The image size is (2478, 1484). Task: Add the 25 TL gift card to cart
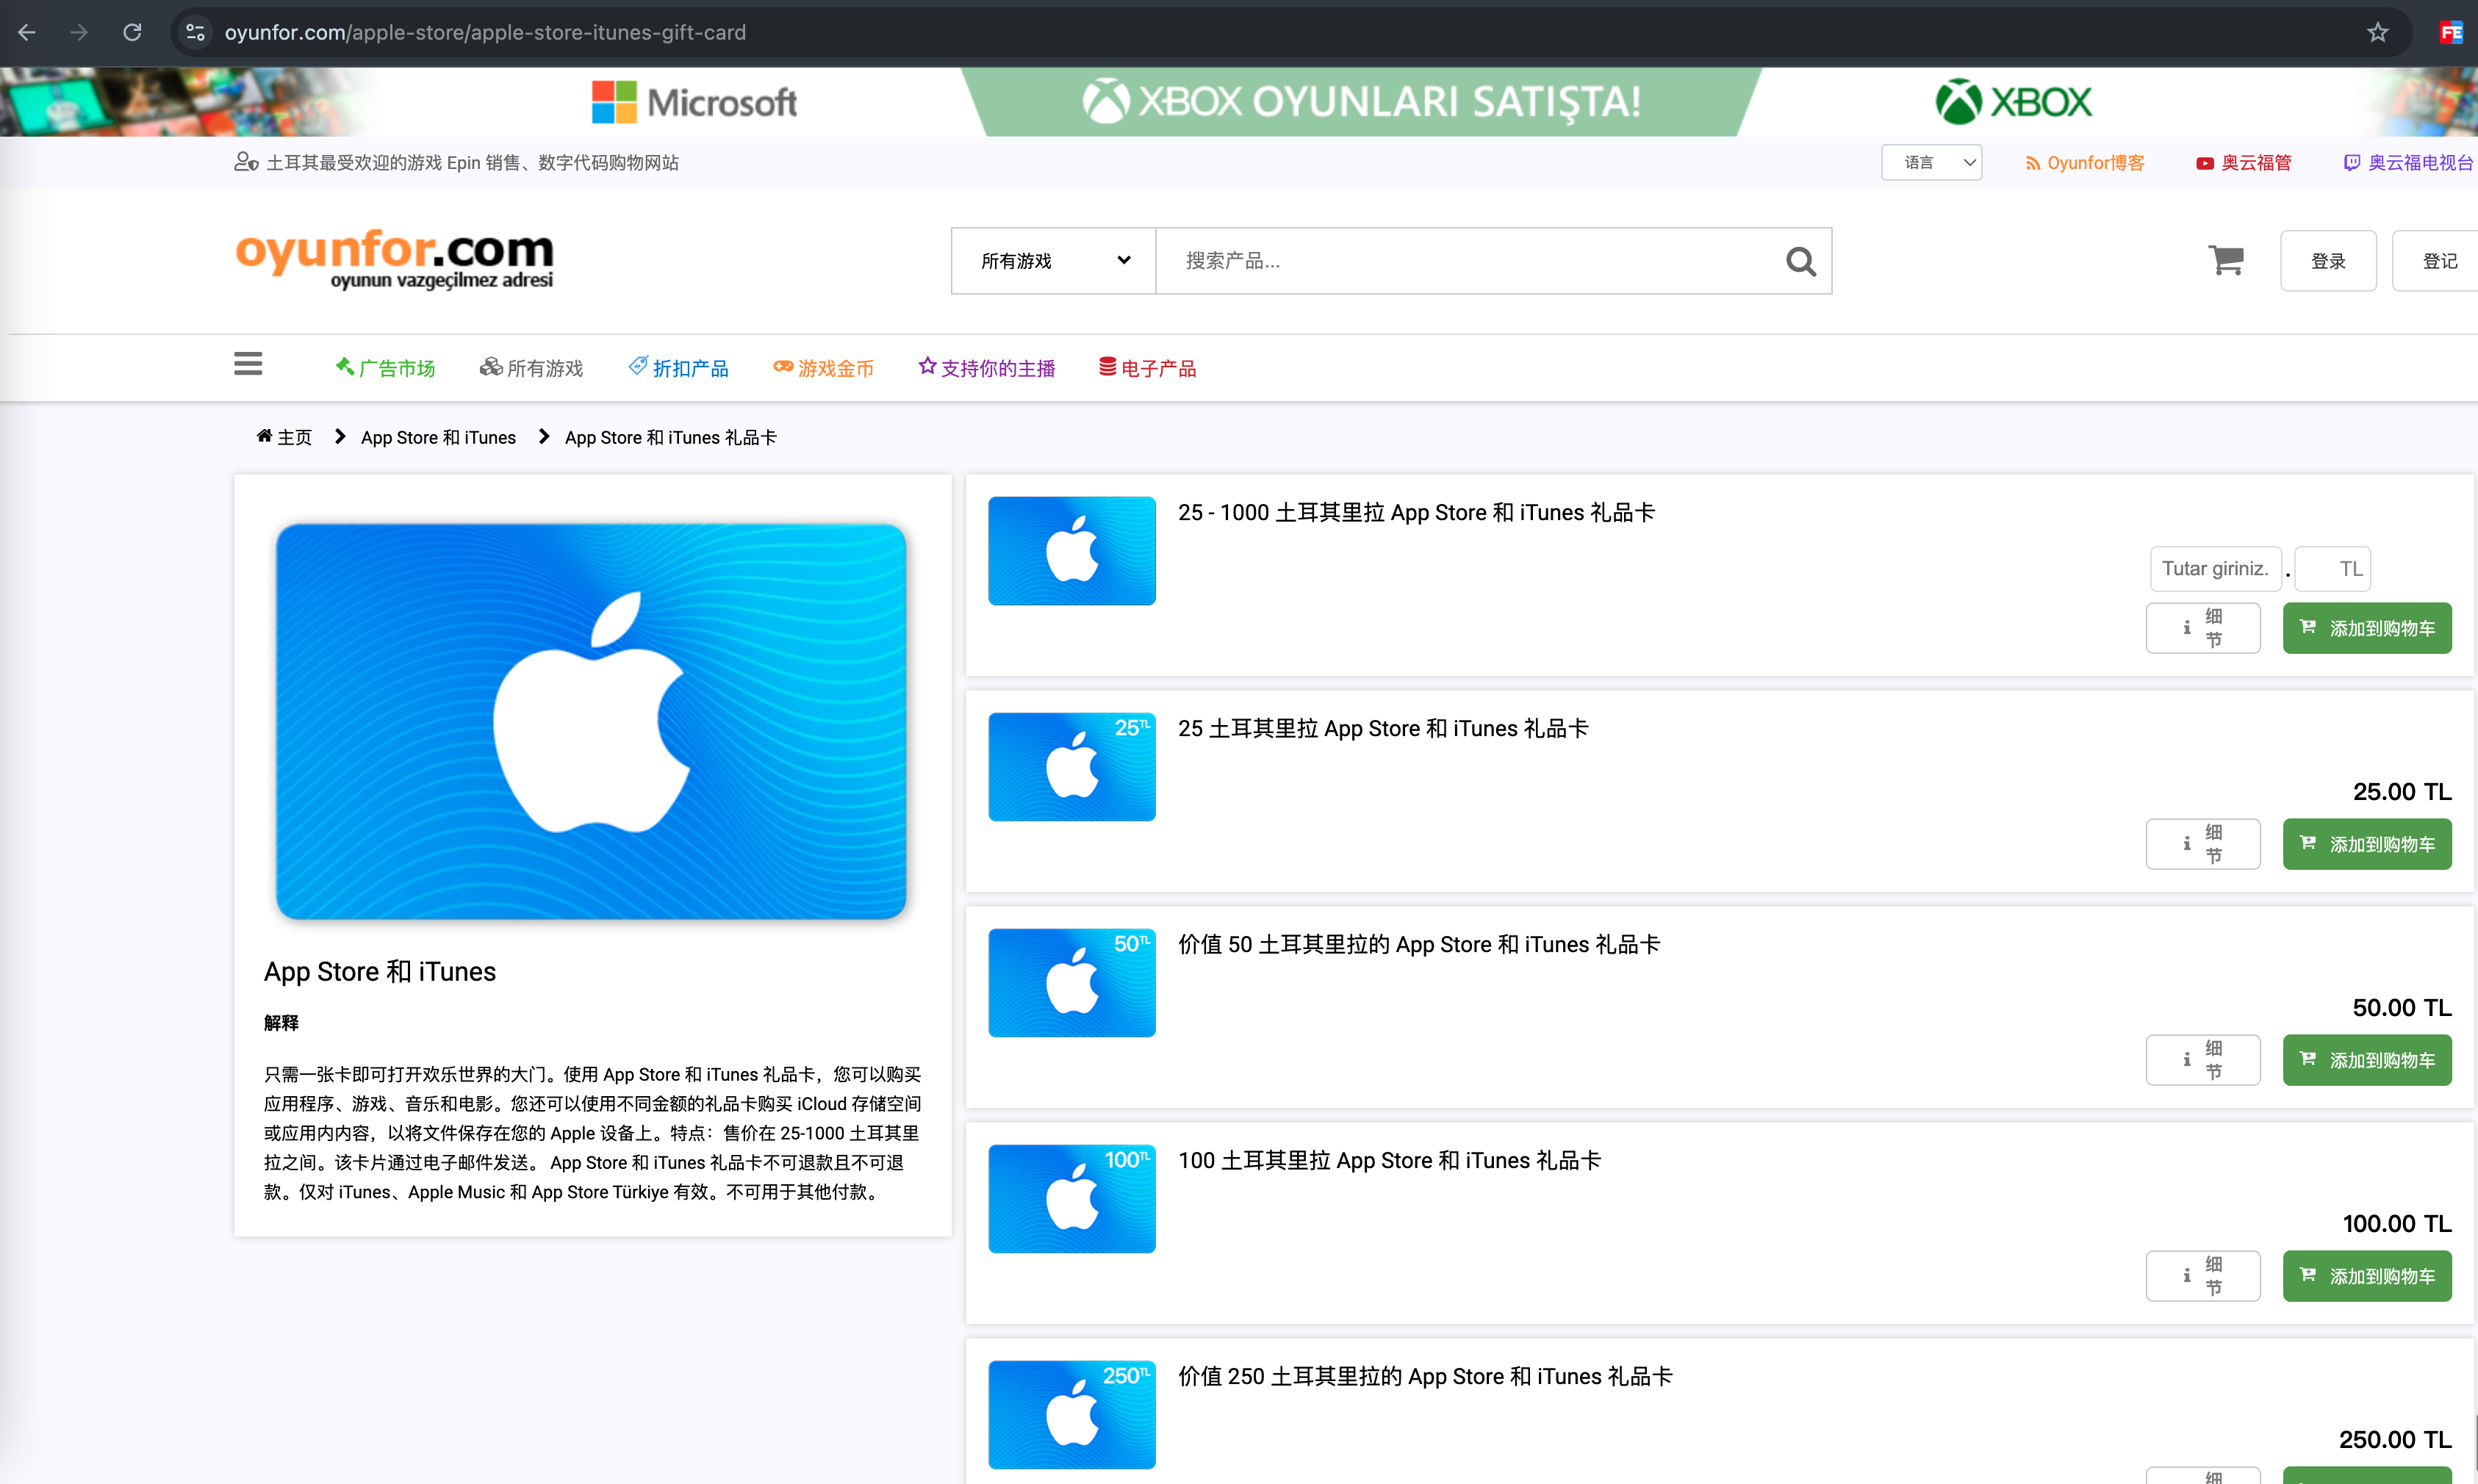click(x=2366, y=844)
